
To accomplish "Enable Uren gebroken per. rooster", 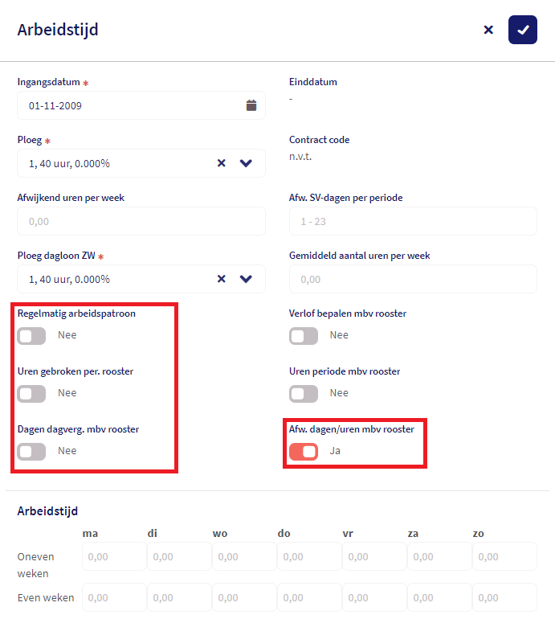I will click(32, 394).
